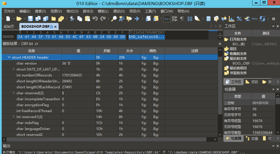Click the Save As icon
280x154 pixels.
coord(38,18)
